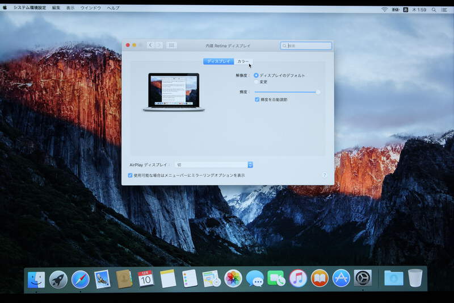Click the search field in preferences window
This screenshot has width=454, height=303.
306,45
